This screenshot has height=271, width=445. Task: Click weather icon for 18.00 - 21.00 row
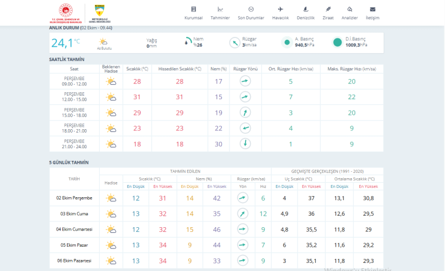[111, 128]
